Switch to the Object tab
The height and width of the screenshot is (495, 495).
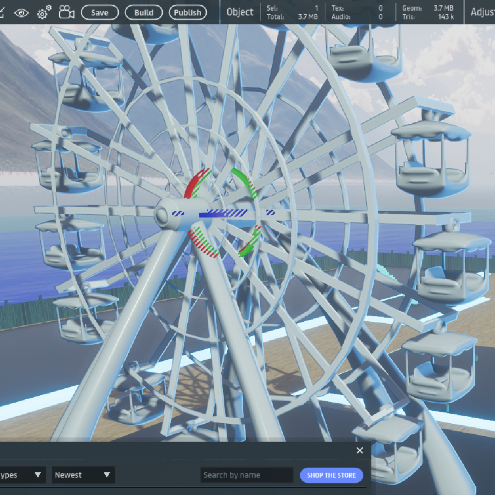click(240, 12)
